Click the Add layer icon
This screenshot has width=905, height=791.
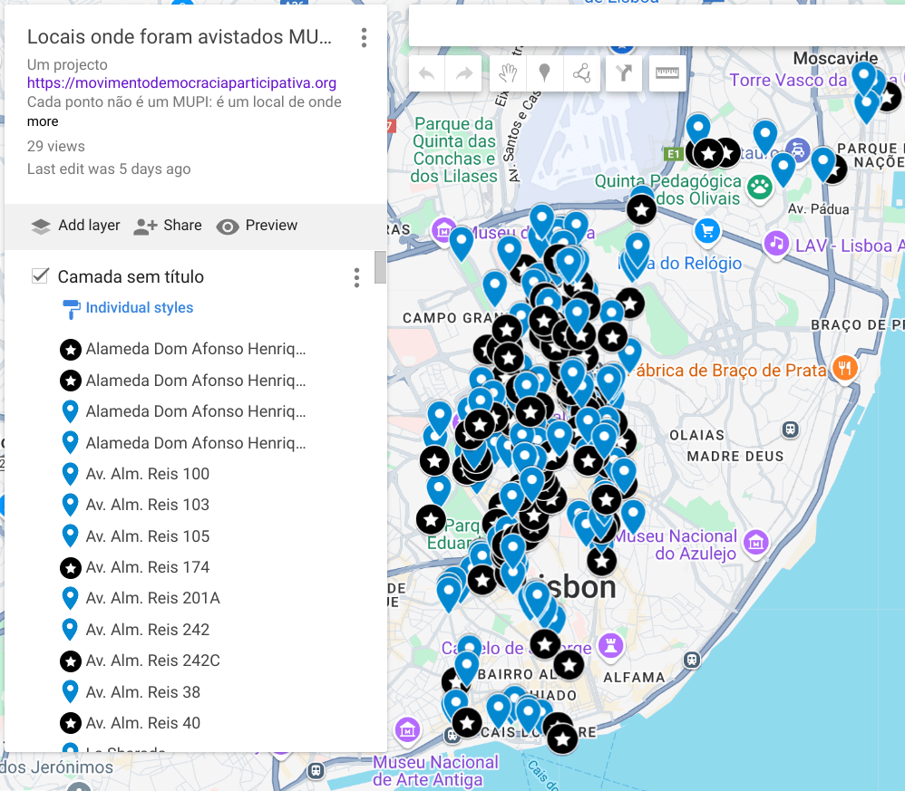coord(41,226)
